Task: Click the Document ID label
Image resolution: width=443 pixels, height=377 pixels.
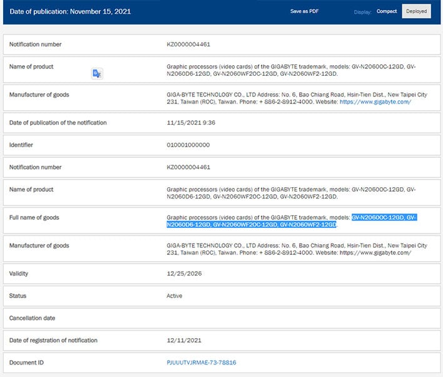Action: (26, 363)
